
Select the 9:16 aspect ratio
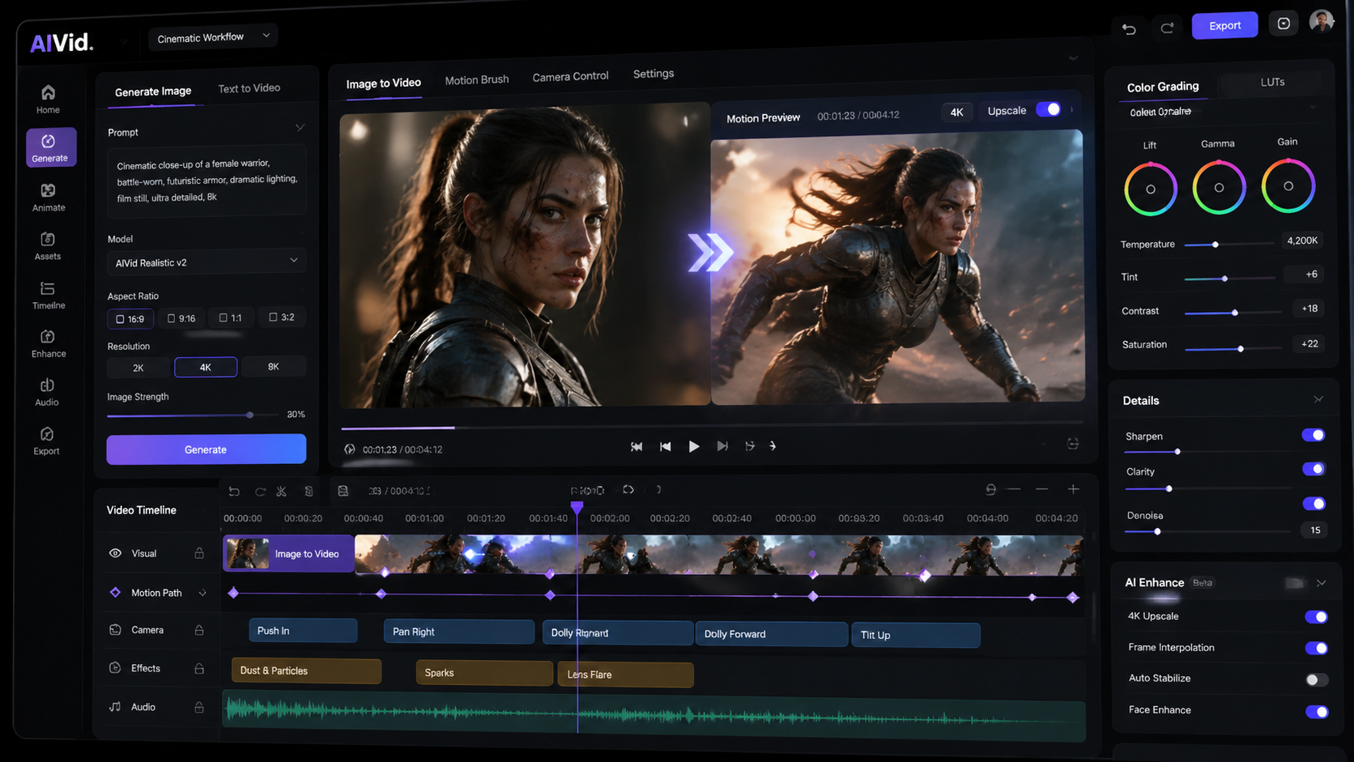181,318
